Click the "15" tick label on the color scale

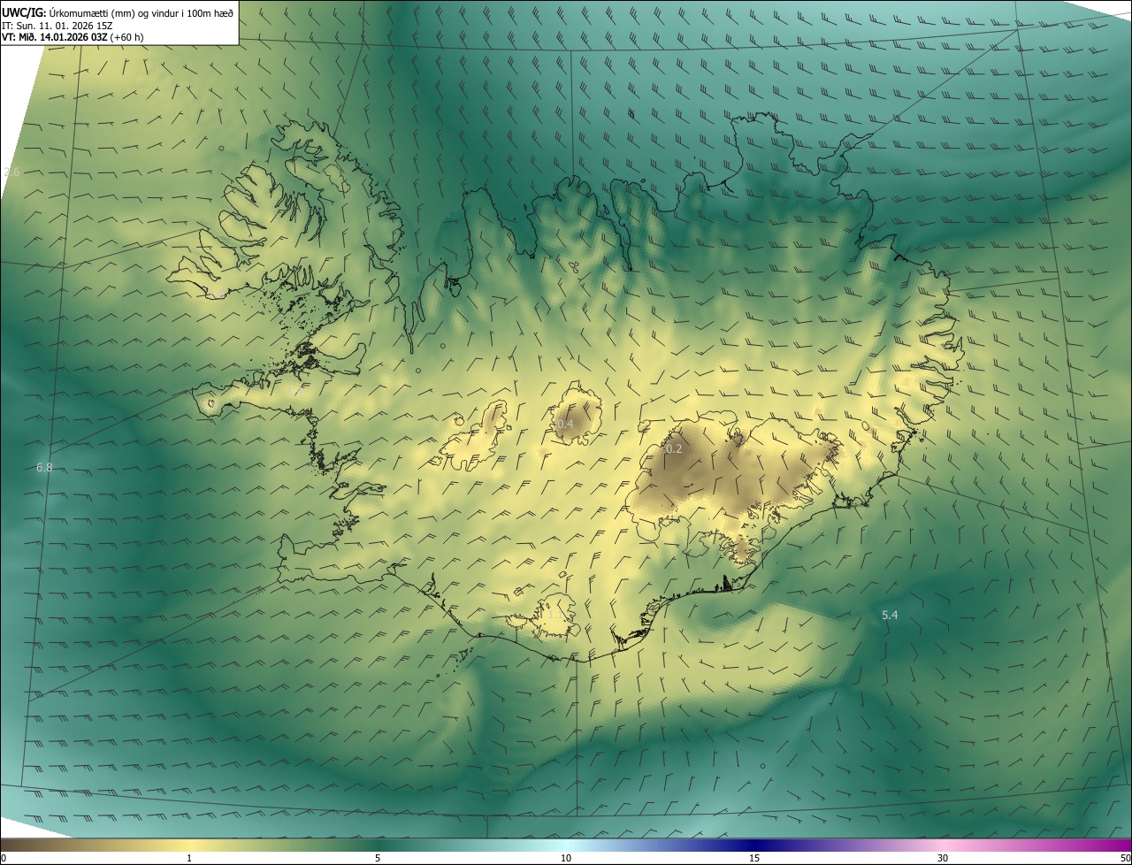754,859
